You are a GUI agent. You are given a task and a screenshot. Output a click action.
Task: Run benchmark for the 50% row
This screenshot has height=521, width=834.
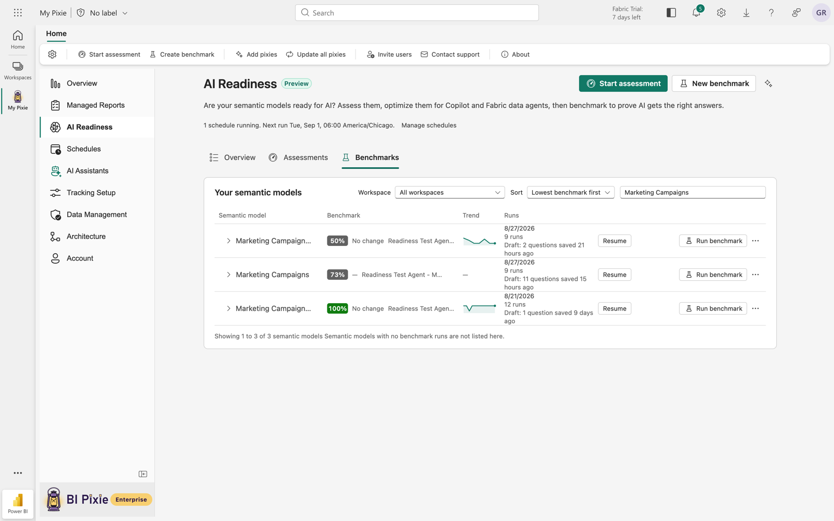(x=713, y=241)
